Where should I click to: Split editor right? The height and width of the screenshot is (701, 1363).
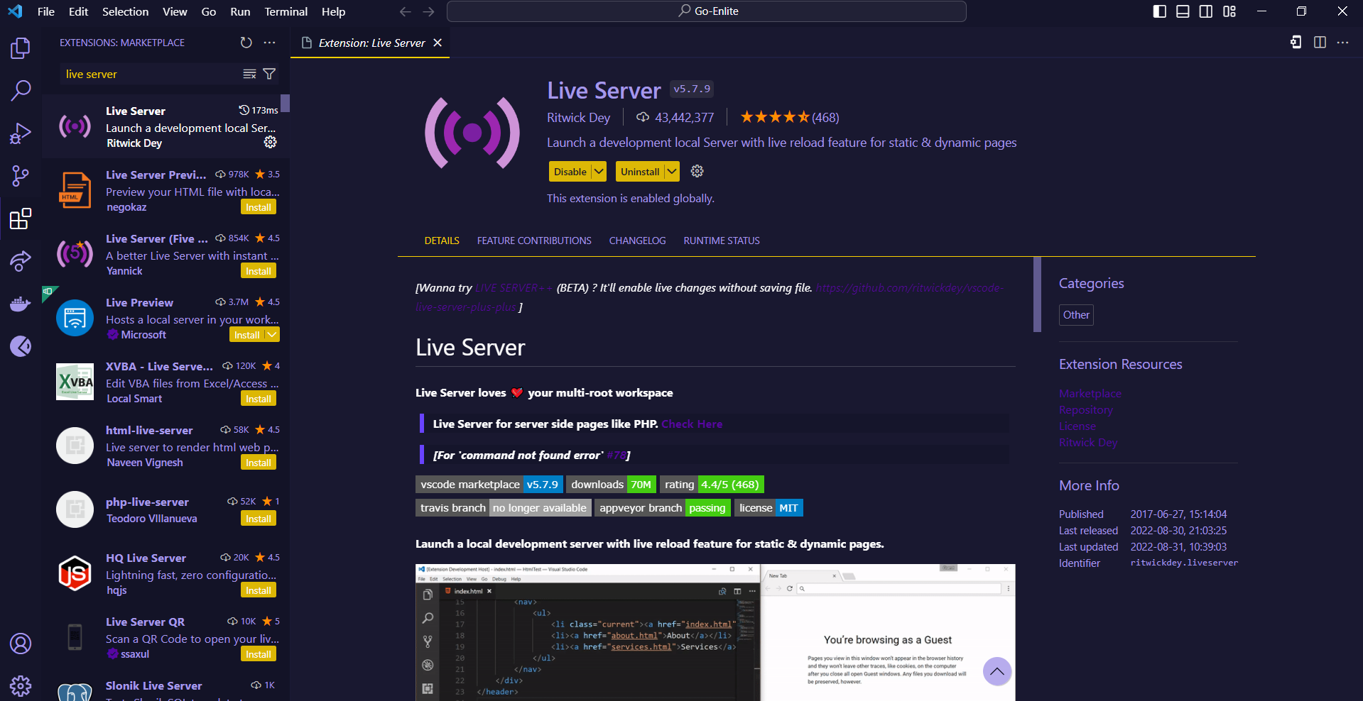coord(1320,43)
